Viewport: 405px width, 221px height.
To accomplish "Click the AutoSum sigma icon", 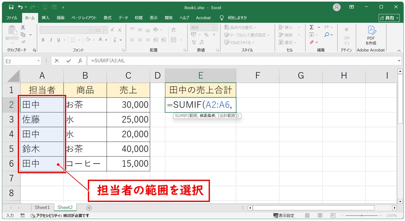I will coord(311,27).
